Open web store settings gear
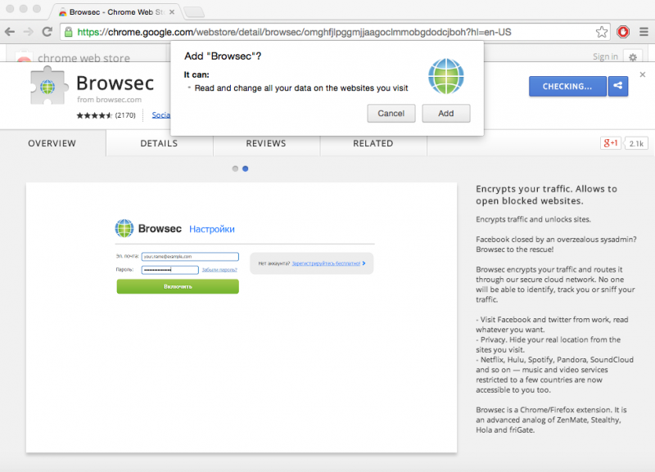The height and width of the screenshot is (472, 655). (633, 56)
